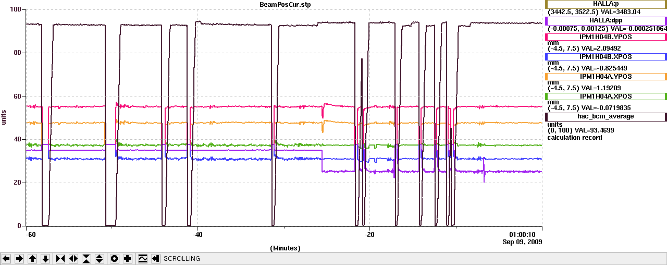Click the vertical zoom-out up-down triangles icon

(100, 259)
